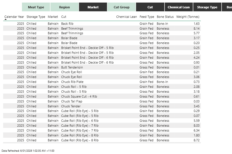Click the Weight (Tonnes) column header
Image resolution: width=232 pixels, height=154 pixels.
coord(188,17)
